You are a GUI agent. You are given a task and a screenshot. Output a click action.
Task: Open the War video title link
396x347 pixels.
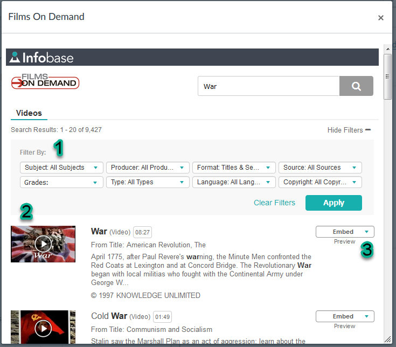click(x=99, y=231)
